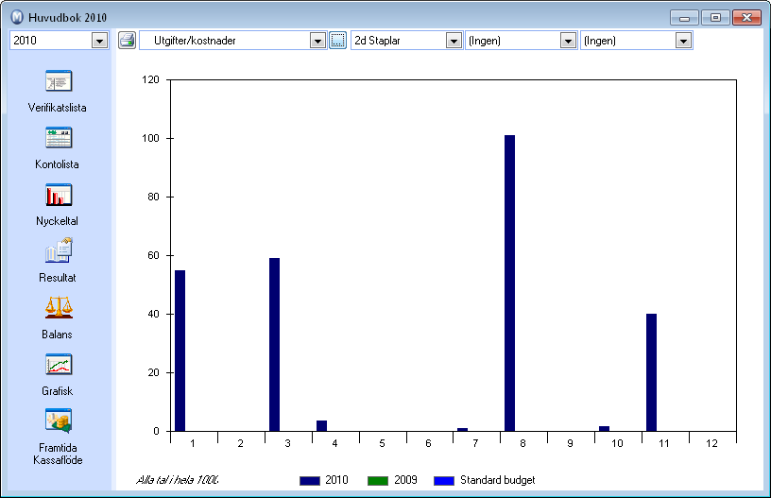Screen dimensions: 771x498
Task: Click the Nyckeltal label
Action: click(57, 221)
